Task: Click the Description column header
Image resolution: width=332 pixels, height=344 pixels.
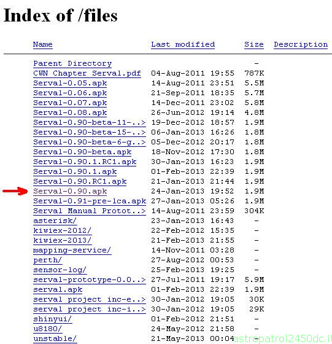Action: 301,44
